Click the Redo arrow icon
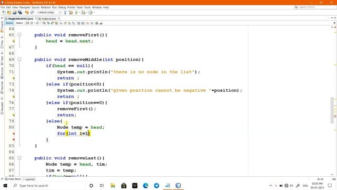Screen dimensions: 337x190 (x=32, y=13)
